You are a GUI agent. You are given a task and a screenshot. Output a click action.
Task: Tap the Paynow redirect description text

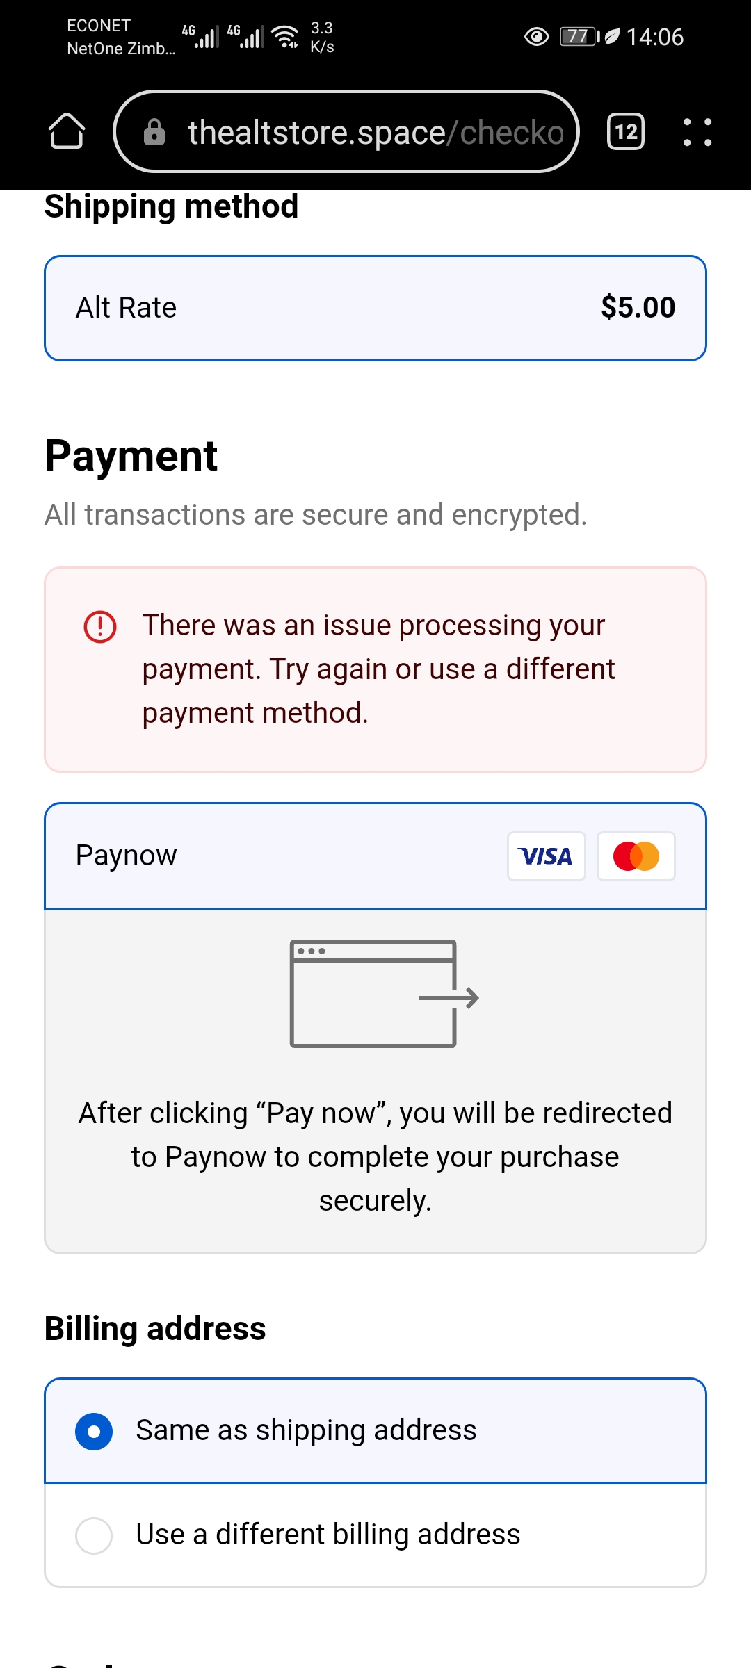[x=375, y=1156]
